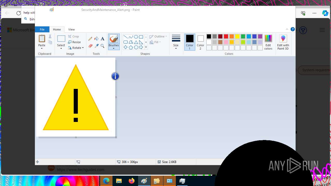
Task: Choose the Triangle shape
Action: pyautogui.click(x=136, y=42)
